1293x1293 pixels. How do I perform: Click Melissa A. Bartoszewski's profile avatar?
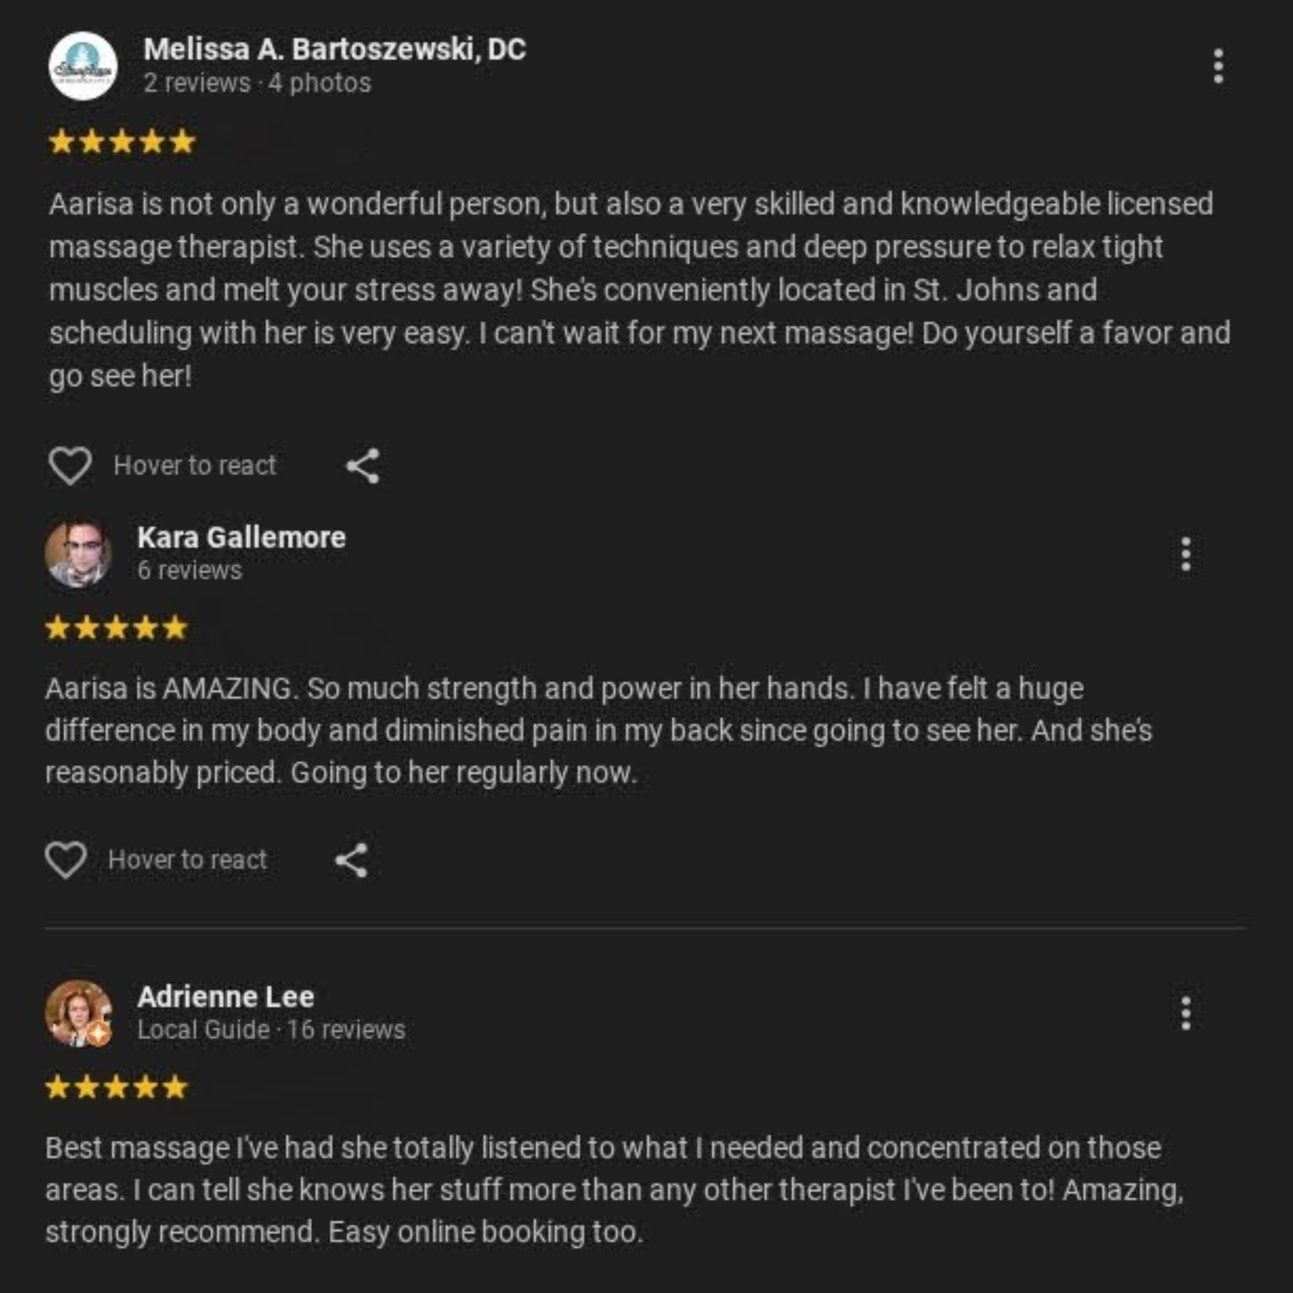[83, 66]
